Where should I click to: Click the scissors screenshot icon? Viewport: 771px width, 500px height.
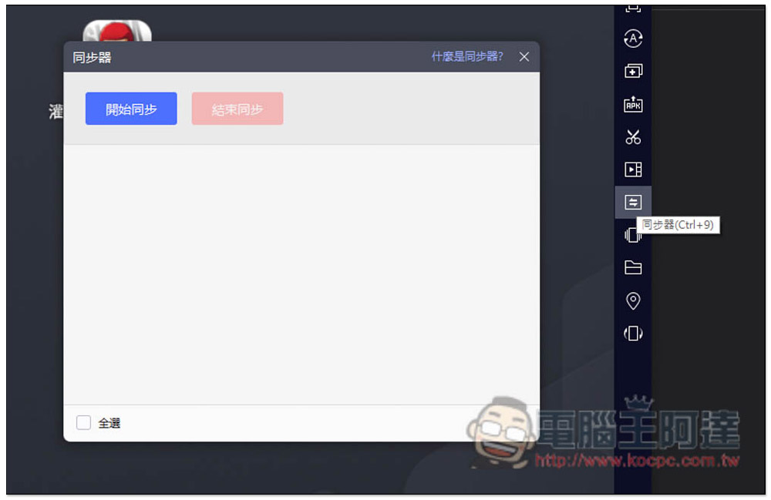[633, 137]
